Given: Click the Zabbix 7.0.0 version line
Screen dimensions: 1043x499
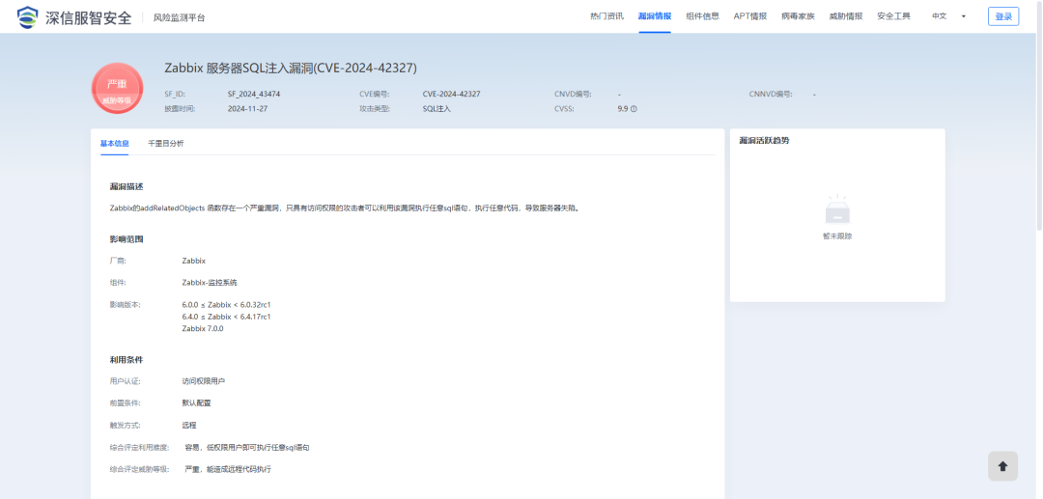Looking at the screenshot, I should (203, 329).
